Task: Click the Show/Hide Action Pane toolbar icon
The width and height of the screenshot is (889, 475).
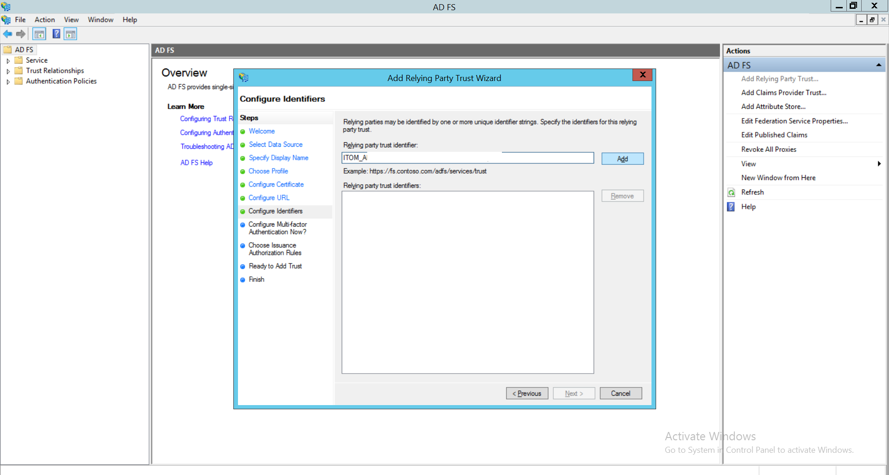Action: click(70, 34)
